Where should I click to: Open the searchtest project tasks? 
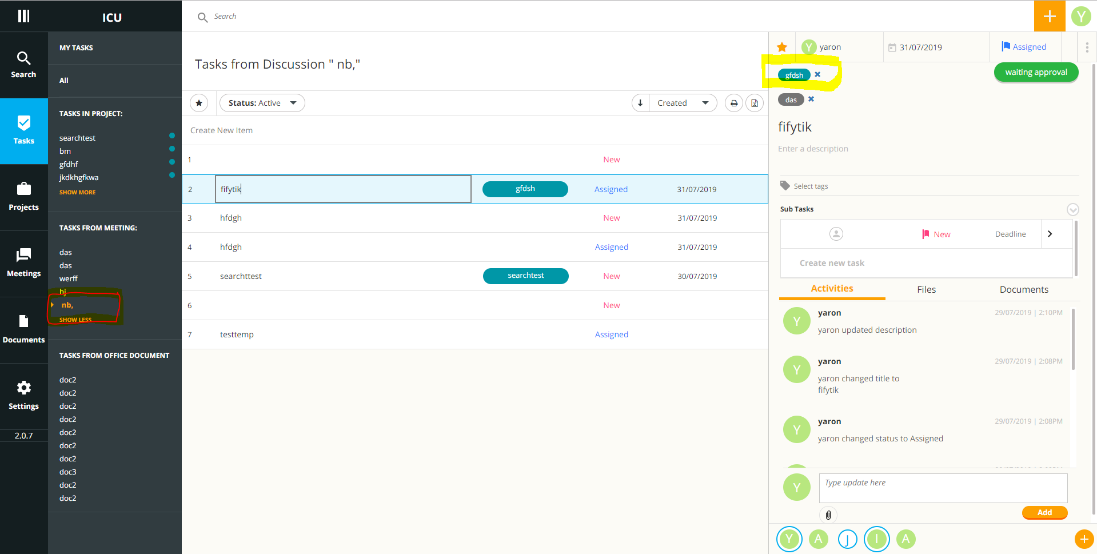(x=77, y=138)
